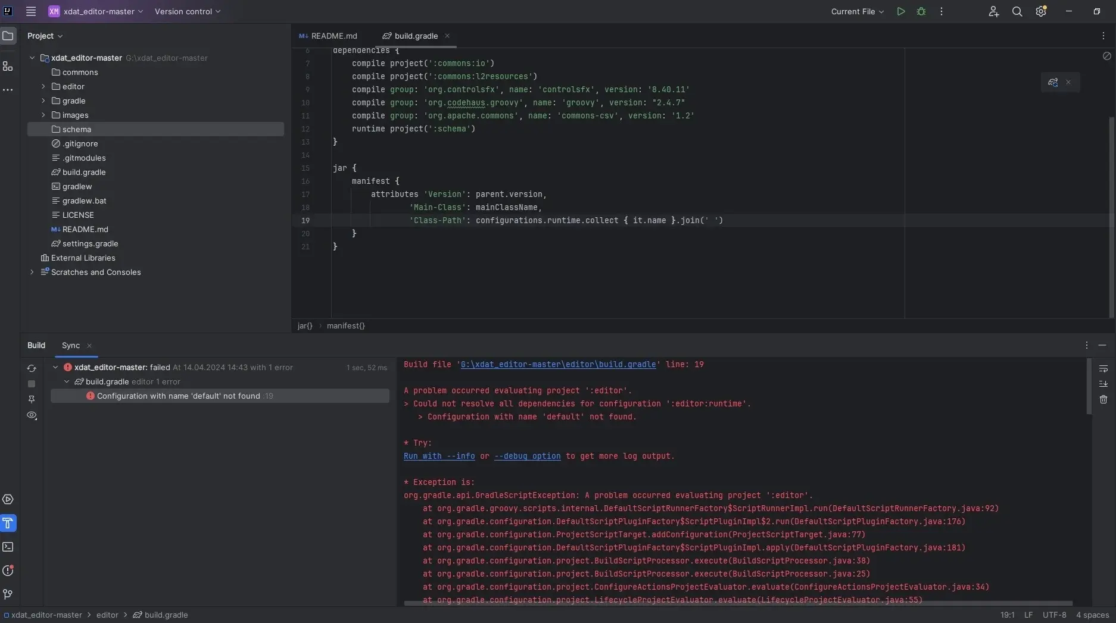The width and height of the screenshot is (1116, 623).
Task: Click manifest{} breadcrumb in editor
Action: point(345,325)
